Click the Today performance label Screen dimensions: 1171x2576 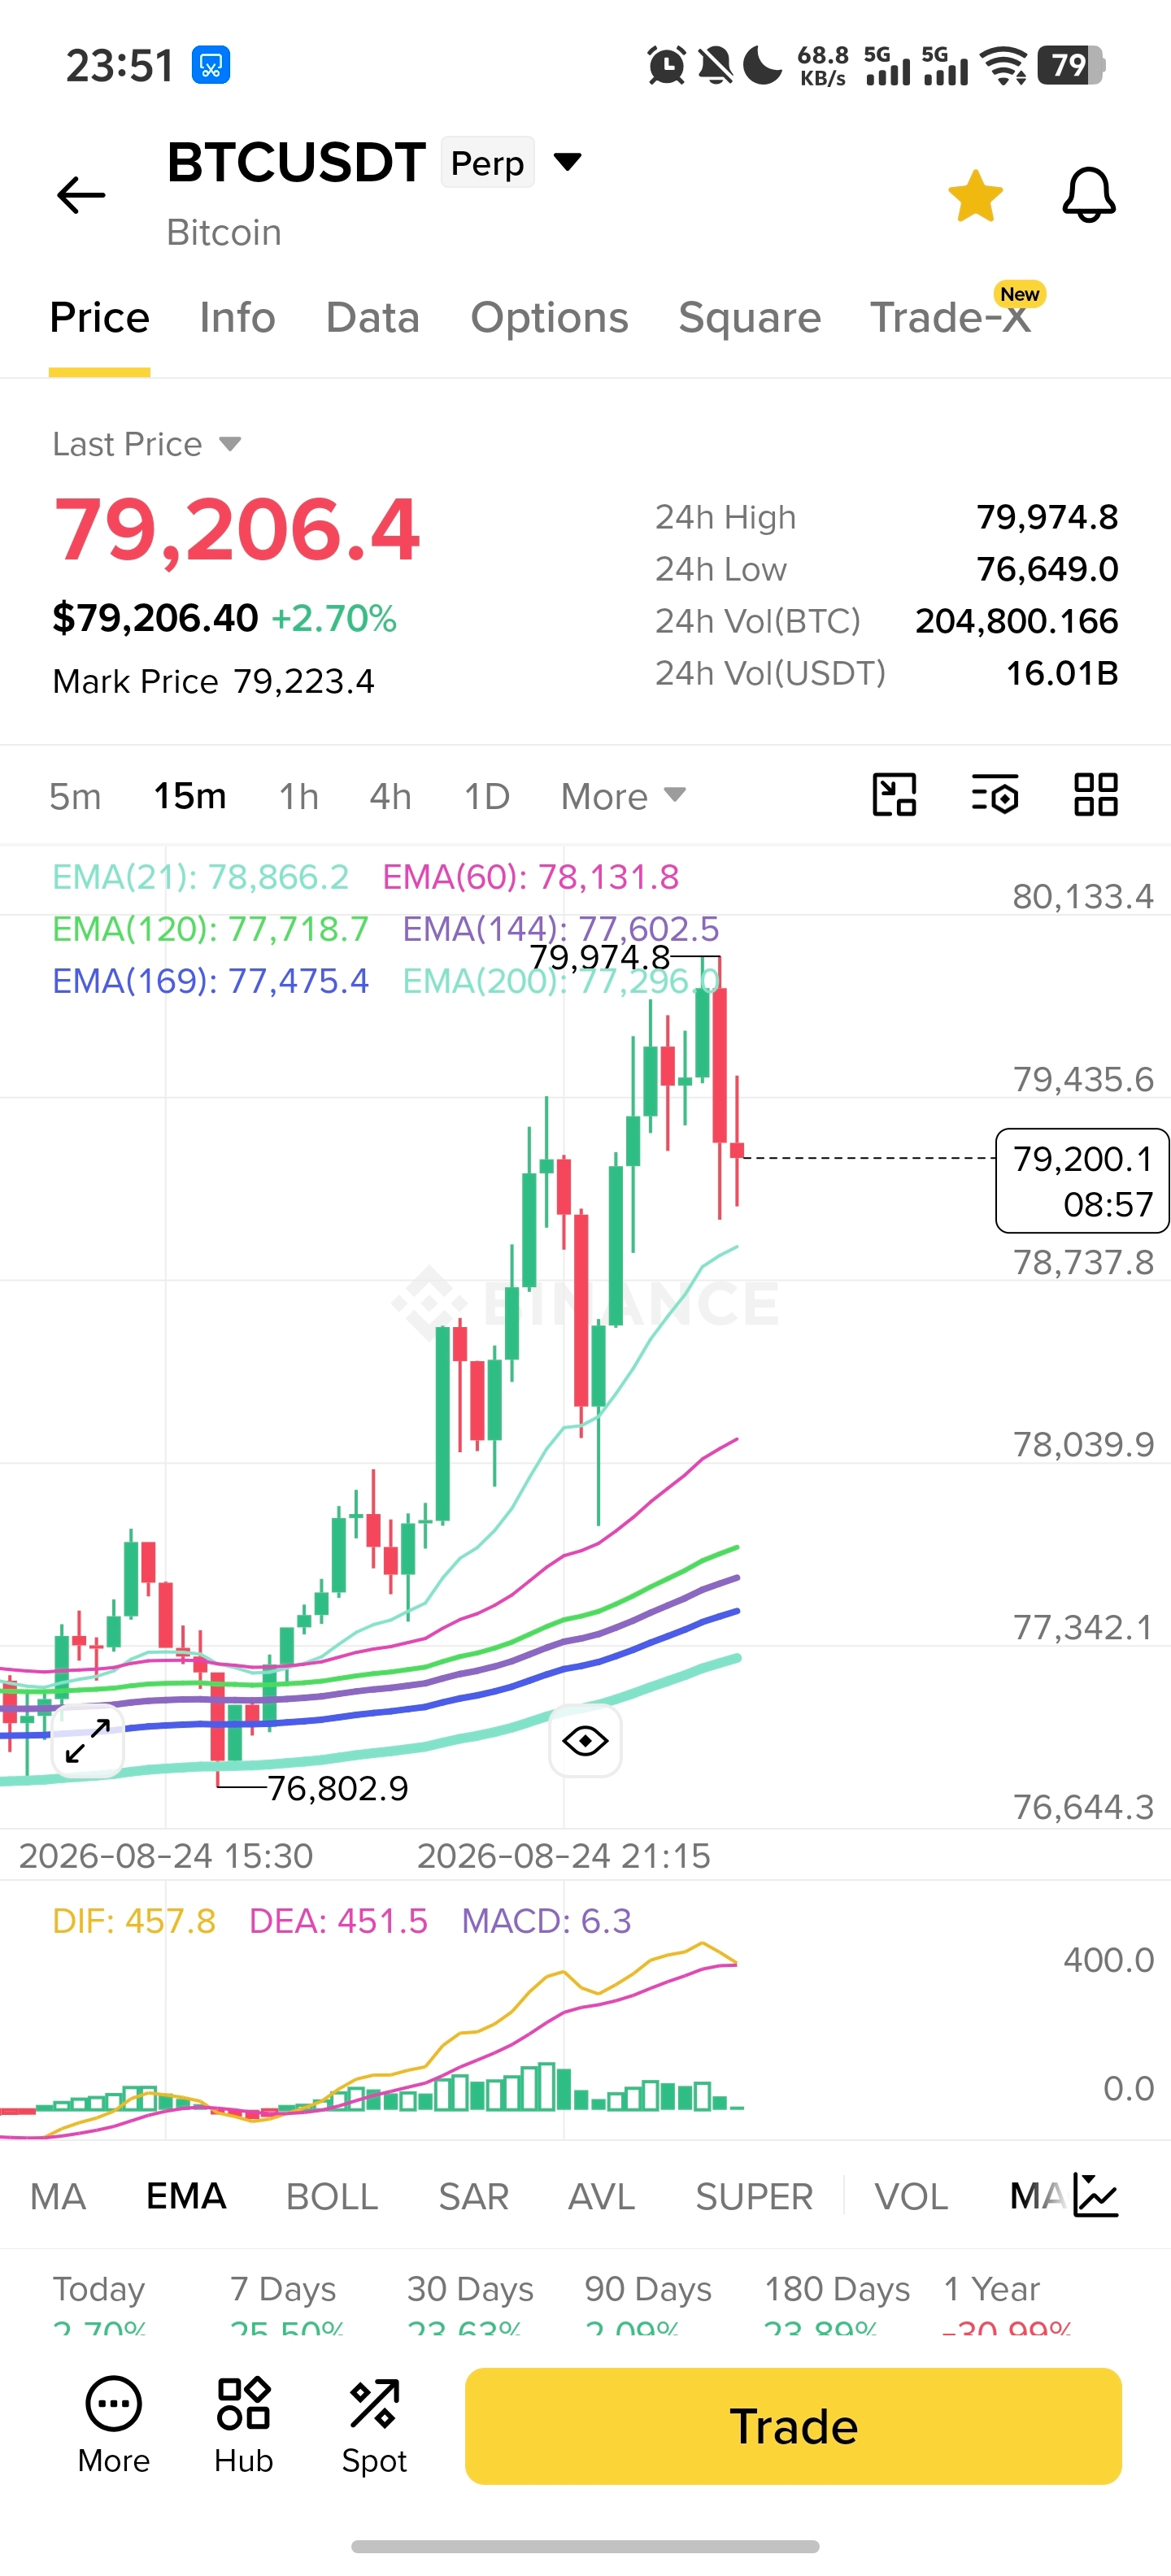tap(99, 2290)
